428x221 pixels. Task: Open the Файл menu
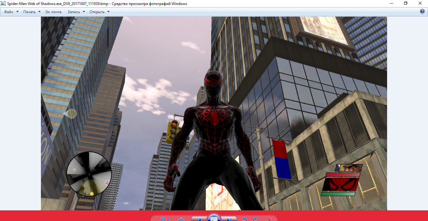pyautogui.click(x=11, y=12)
